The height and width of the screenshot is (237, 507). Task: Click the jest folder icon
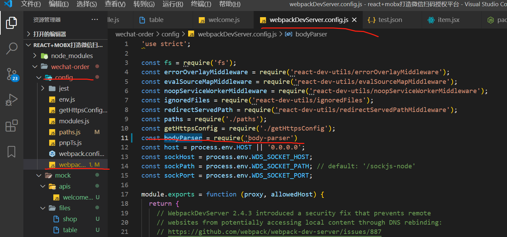click(52, 89)
